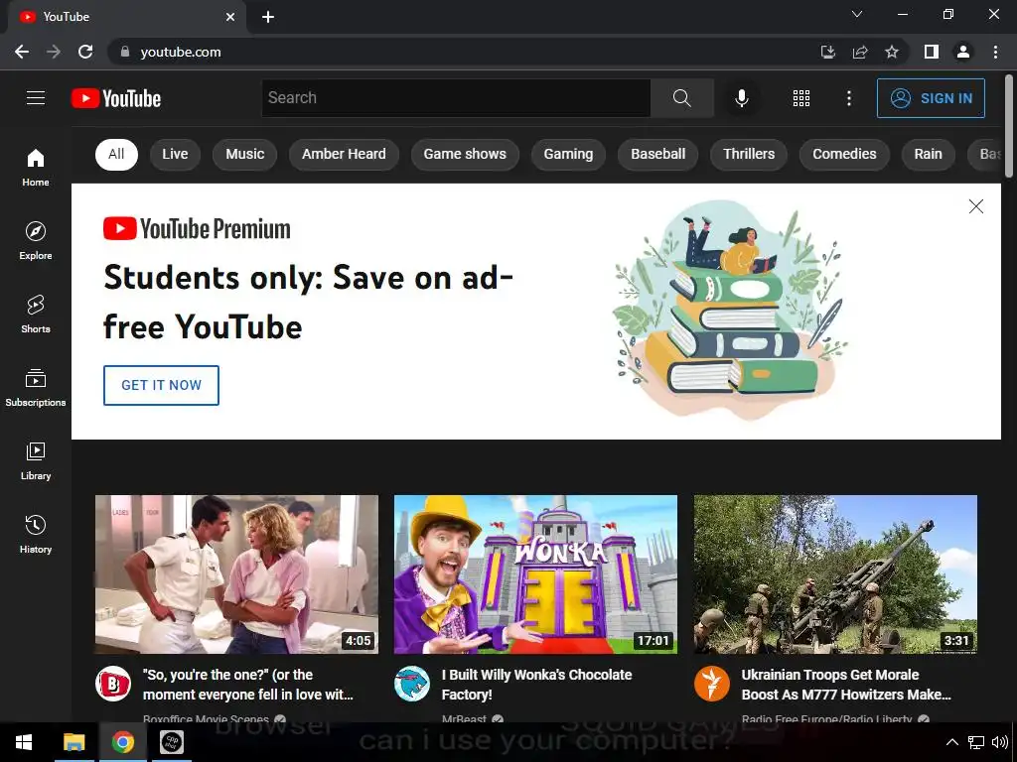This screenshot has height=762, width=1017.
Task: Click the howitzer video thumbnail
Action: click(x=835, y=574)
